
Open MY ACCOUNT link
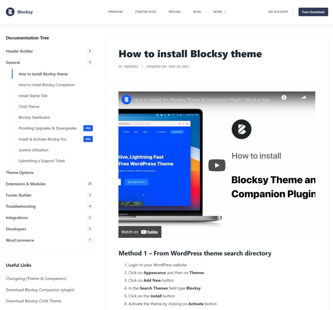[x=278, y=12]
